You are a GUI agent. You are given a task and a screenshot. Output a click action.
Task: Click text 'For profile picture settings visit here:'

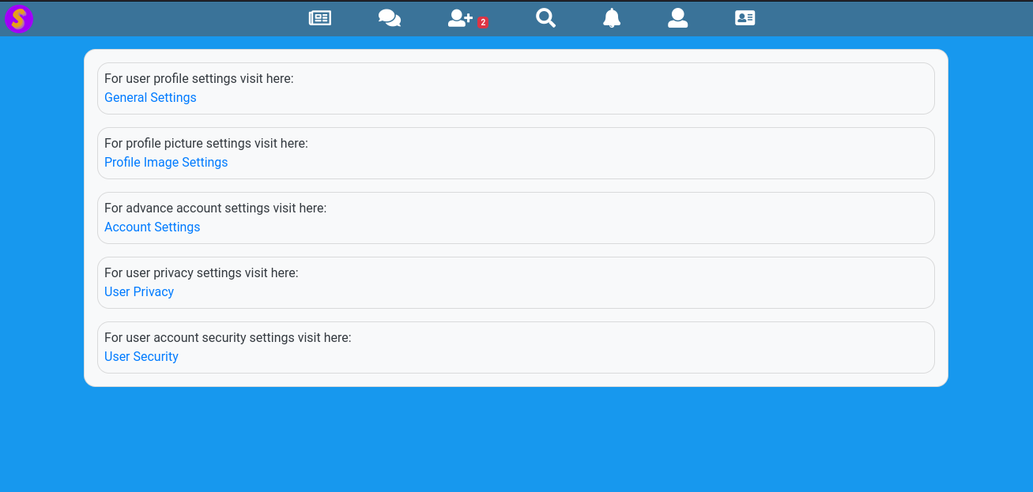206,144
